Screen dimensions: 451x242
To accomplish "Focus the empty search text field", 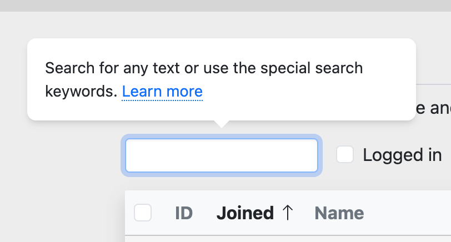I will [x=221, y=155].
